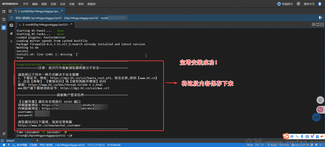Open 简体中文 language selector

(x=309, y=4)
